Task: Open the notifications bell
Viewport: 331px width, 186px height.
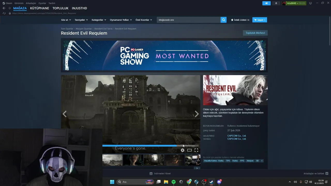Action: 276,3
